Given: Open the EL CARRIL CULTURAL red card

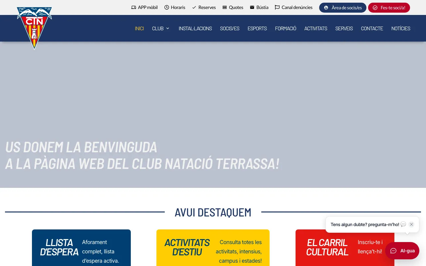Looking at the screenshot, I should point(345,248).
